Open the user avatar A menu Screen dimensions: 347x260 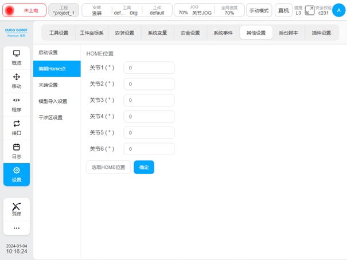338,10
